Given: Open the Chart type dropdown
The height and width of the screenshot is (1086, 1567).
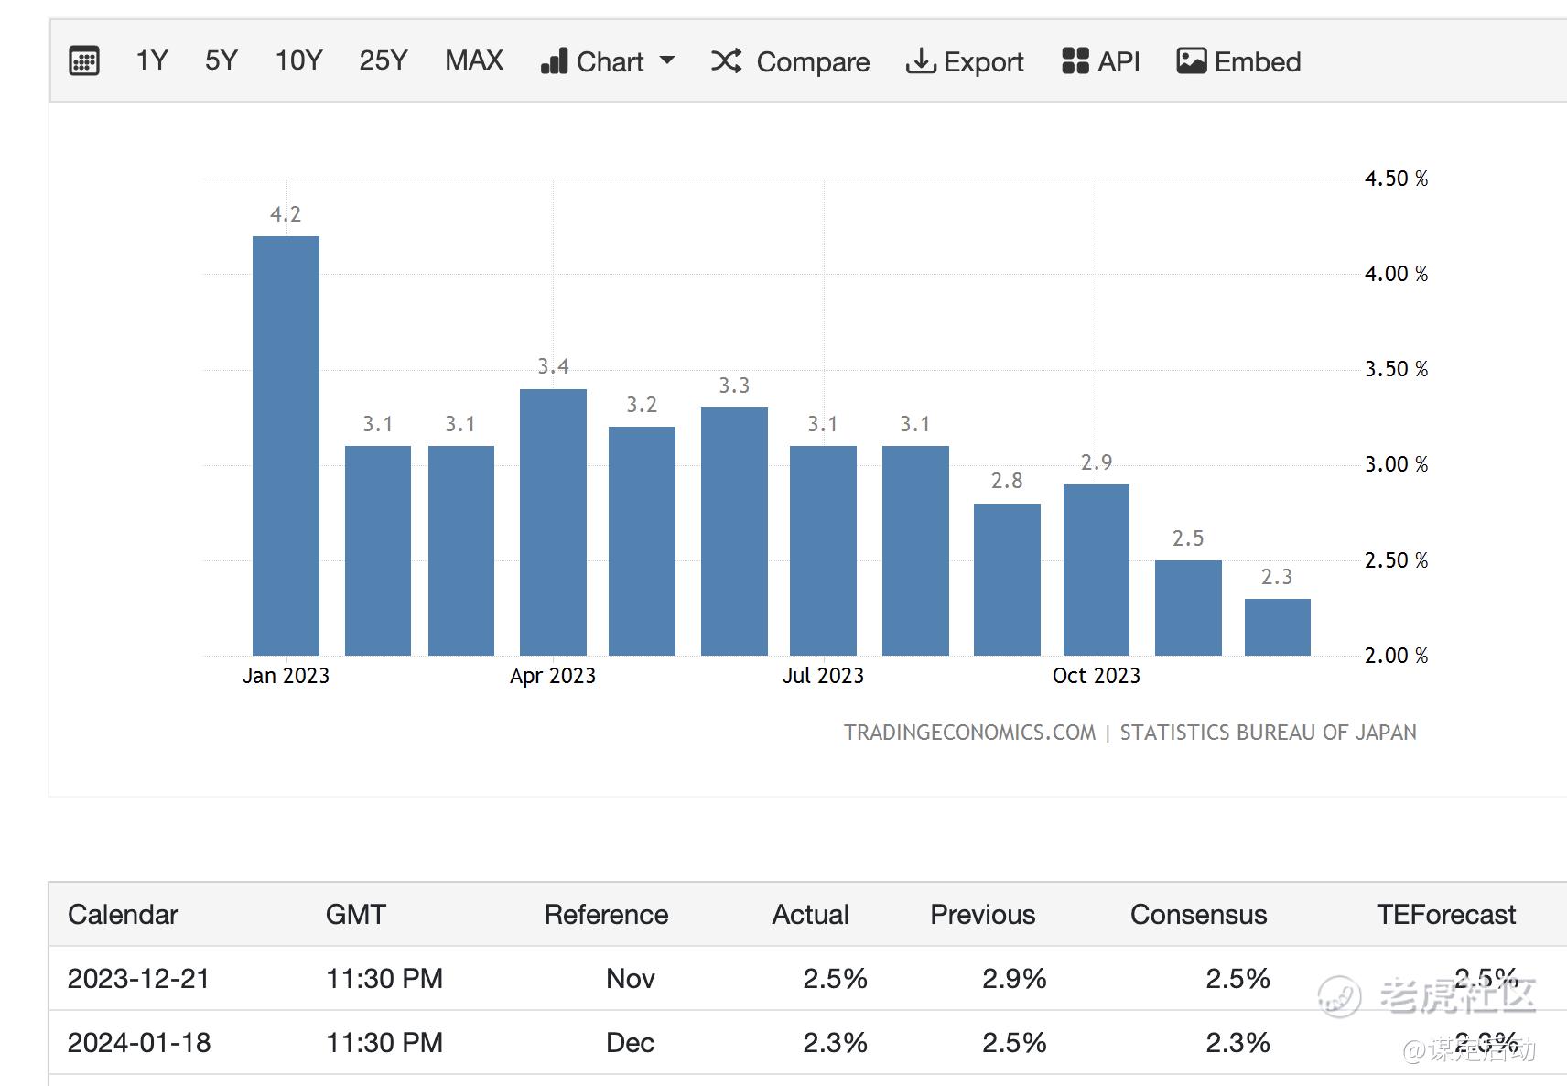Looking at the screenshot, I should tap(608, 61).
